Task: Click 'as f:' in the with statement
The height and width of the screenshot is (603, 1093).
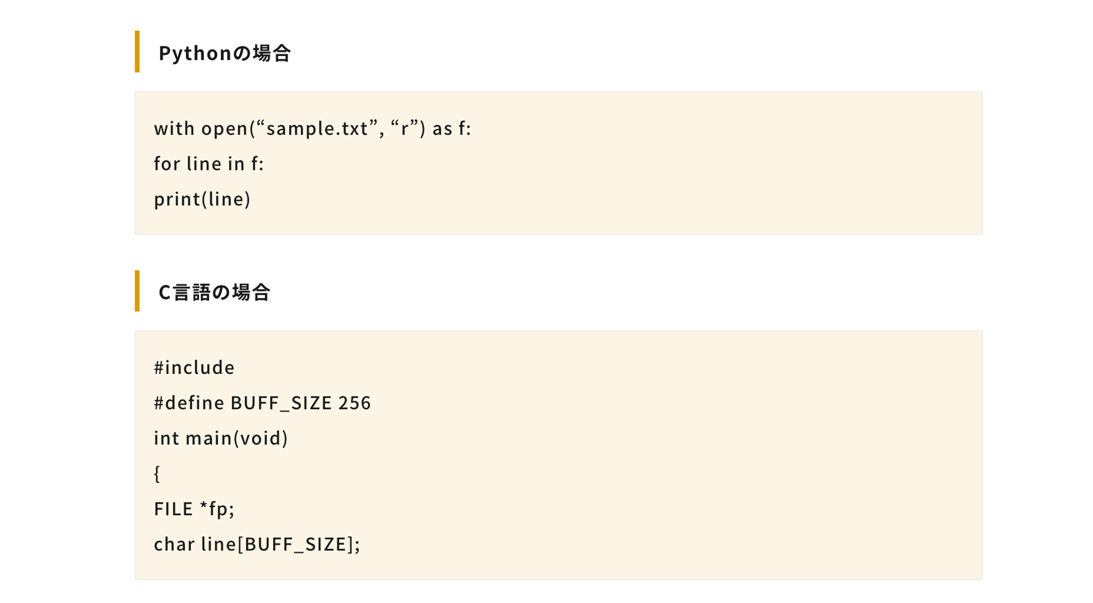Action: (451, 129)
